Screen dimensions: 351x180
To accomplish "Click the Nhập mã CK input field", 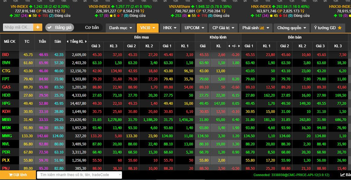I will pos(18,27).
